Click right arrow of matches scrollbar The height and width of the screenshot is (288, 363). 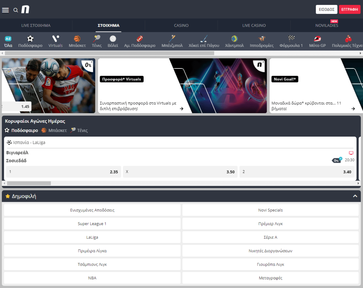pos(358,183)
